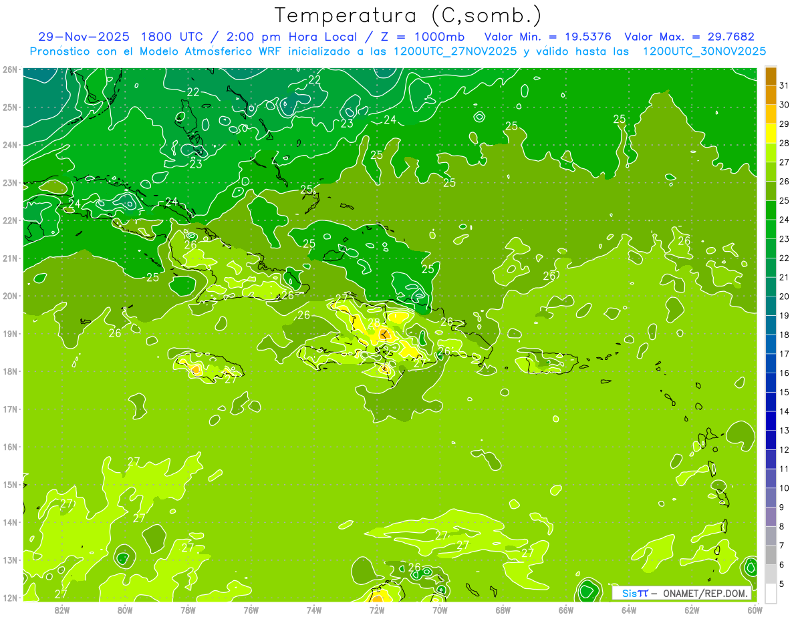Click valid-until time '1200UTC_30NOV2025'
The width and height of the screenshot is (802, 619).
(x=704, y=51)
